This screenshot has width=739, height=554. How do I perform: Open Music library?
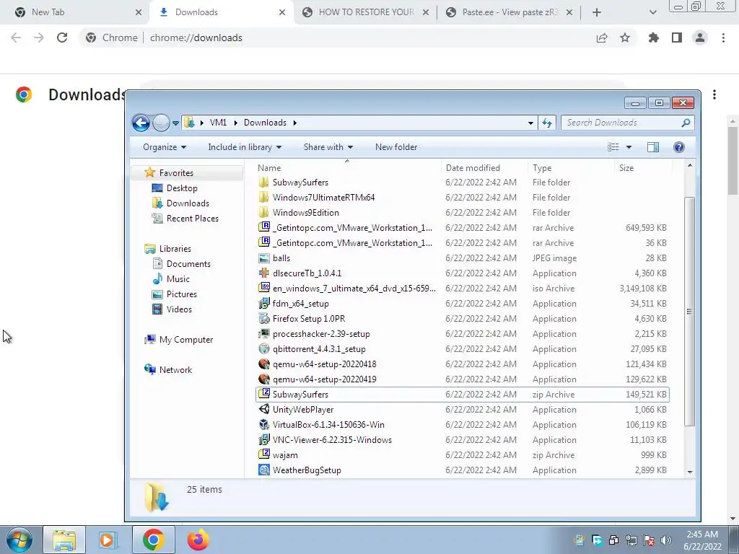coord(178,279)
